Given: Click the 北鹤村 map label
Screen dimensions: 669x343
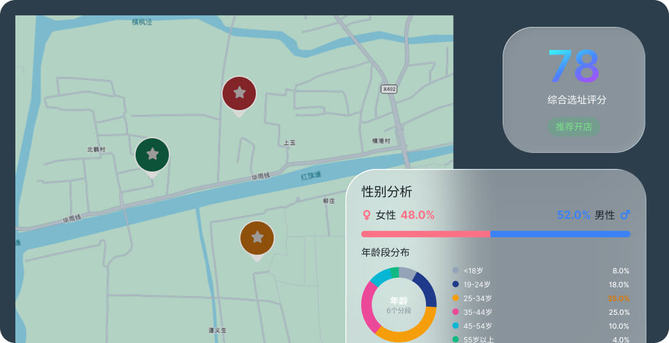Looking at the screenshot, I should coord(96,150).
